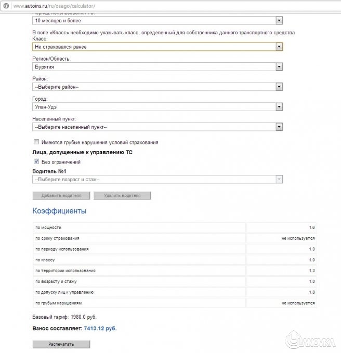
Task: Expand the Район selection dropdown
Action: coord(279,87)
